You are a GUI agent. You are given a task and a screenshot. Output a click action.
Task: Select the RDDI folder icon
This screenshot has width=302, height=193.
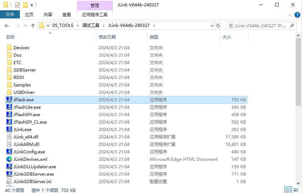point(9,77)
